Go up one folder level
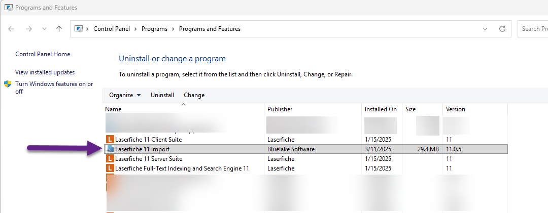Viewport: 548px width, 213px height. (x=59, y=29)
